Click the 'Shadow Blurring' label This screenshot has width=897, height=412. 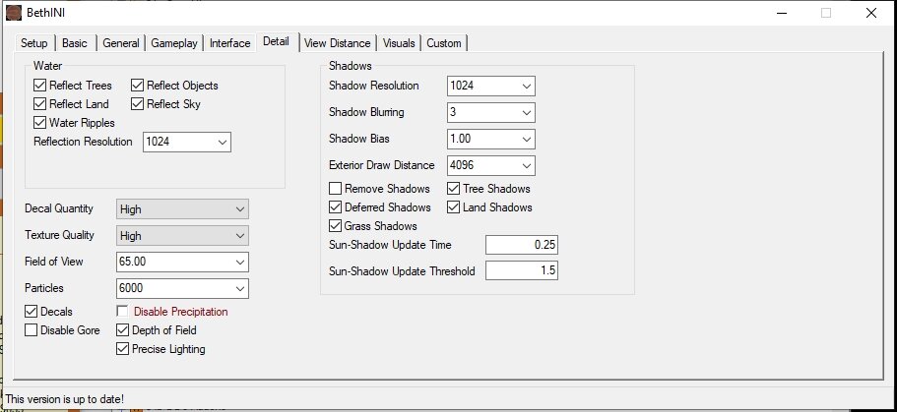pos(366,112)
